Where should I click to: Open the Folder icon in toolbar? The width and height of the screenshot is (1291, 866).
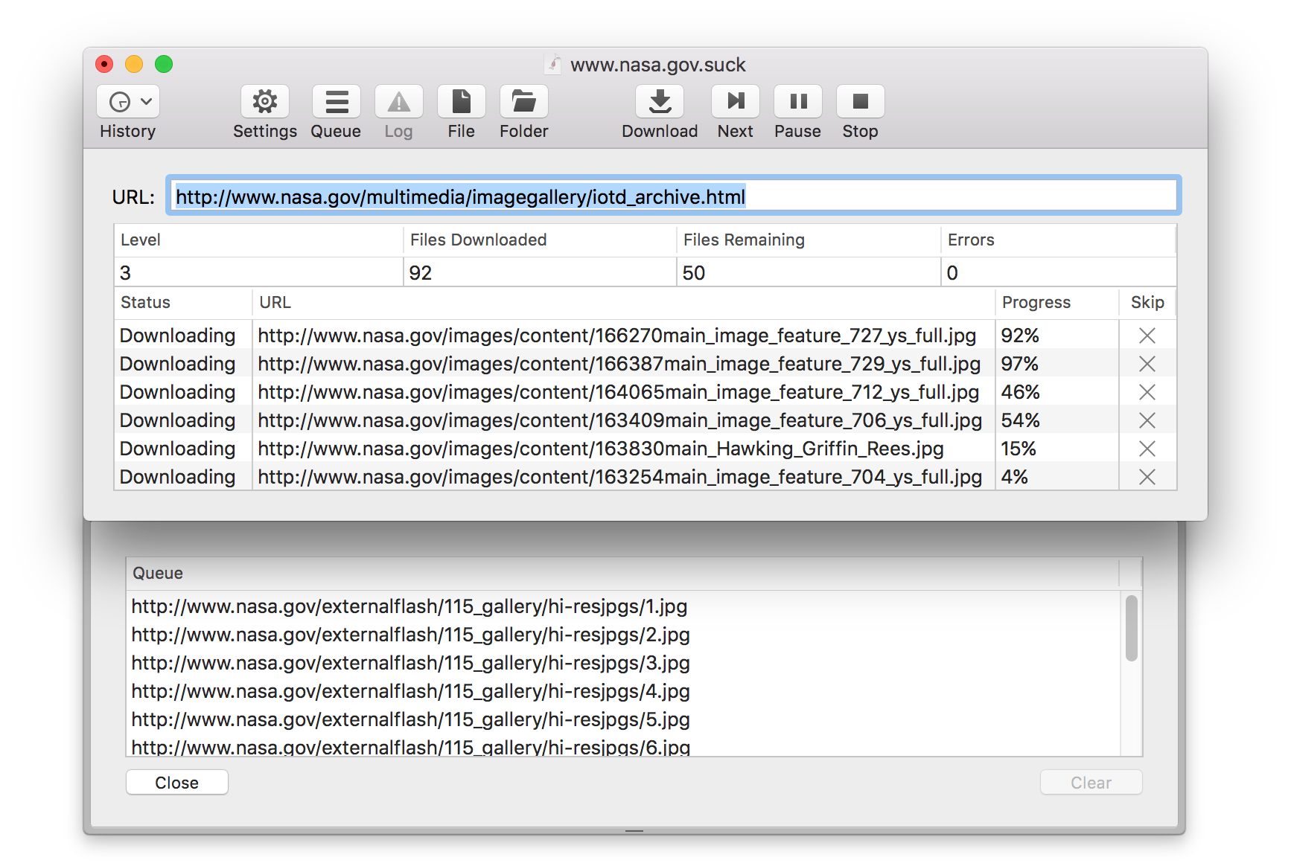[523, 102]
